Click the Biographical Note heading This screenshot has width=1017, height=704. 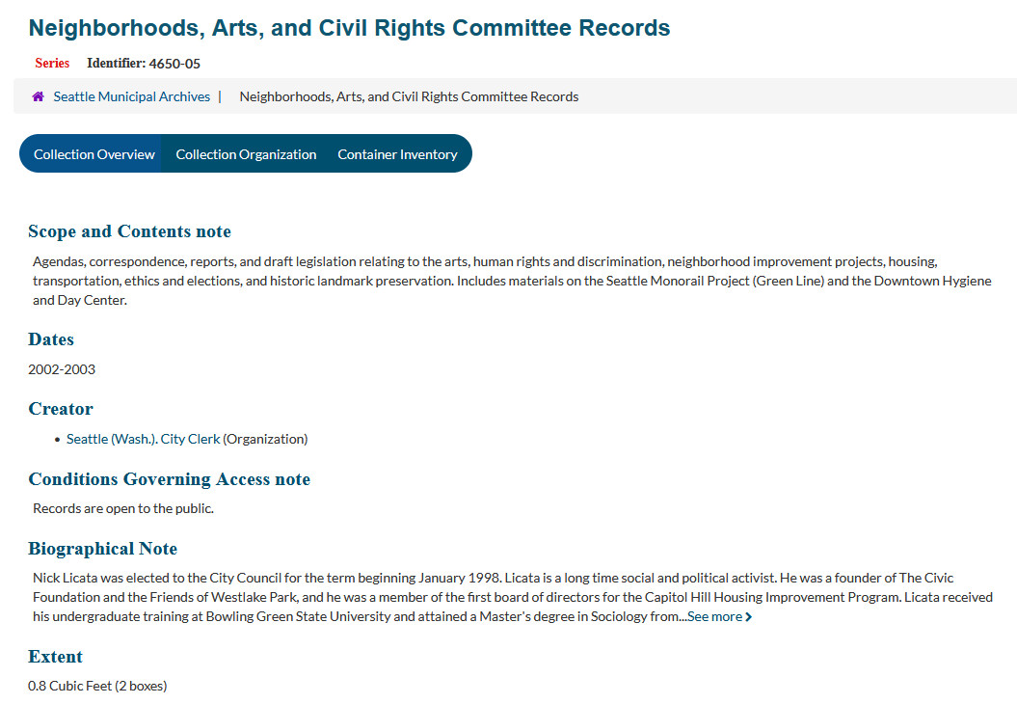[102, 549]
